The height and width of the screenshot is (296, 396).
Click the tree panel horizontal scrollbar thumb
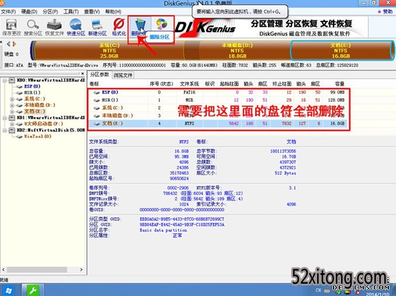pos(37,270)
